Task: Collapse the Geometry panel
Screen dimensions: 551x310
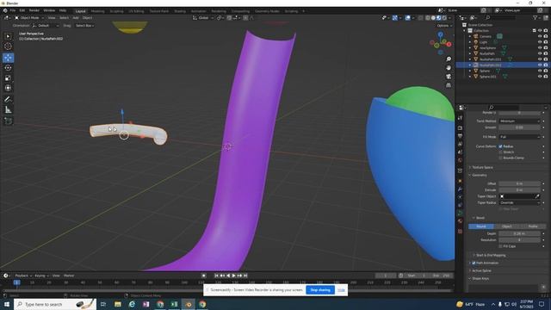Action: [479, 175]
